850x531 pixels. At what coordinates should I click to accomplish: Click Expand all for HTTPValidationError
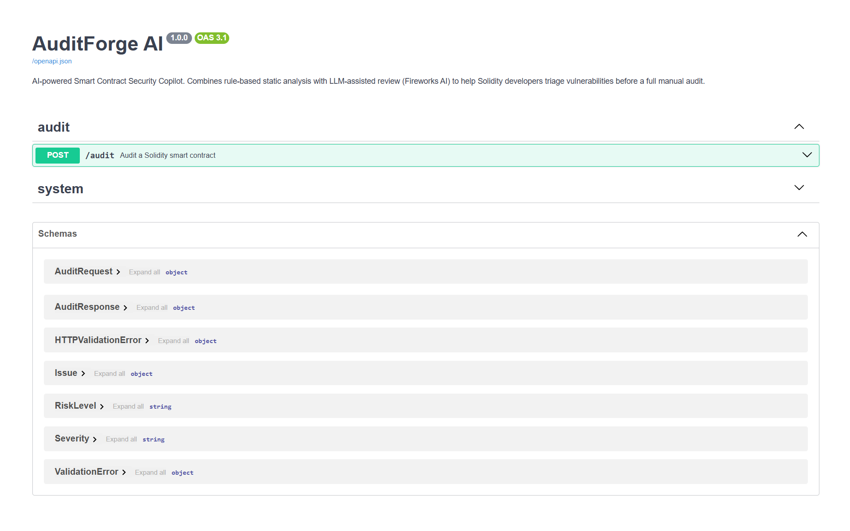tap(173, 341)
